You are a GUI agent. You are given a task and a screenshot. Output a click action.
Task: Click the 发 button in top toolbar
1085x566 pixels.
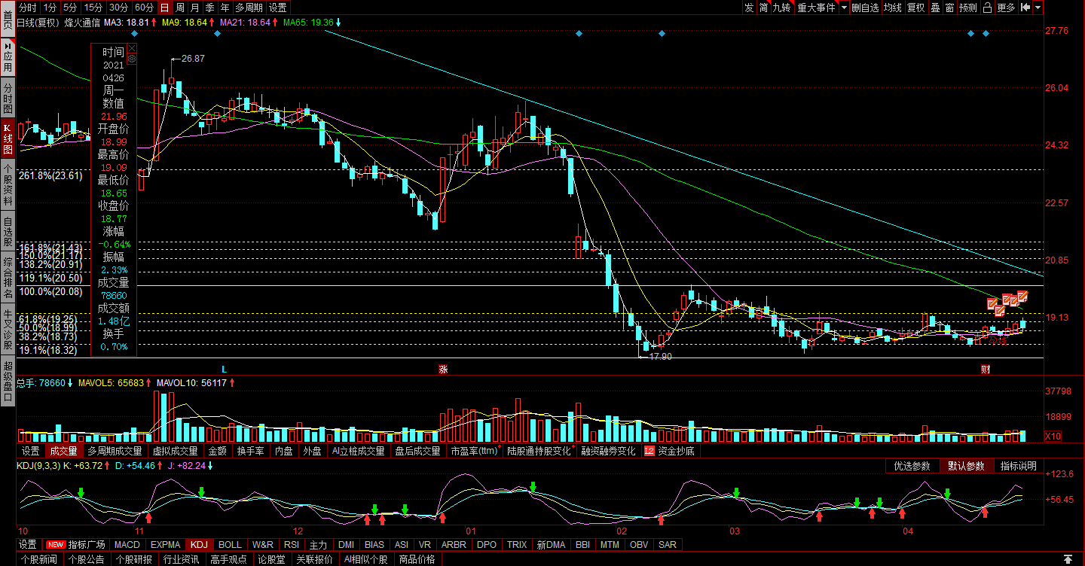coord(748,8)
